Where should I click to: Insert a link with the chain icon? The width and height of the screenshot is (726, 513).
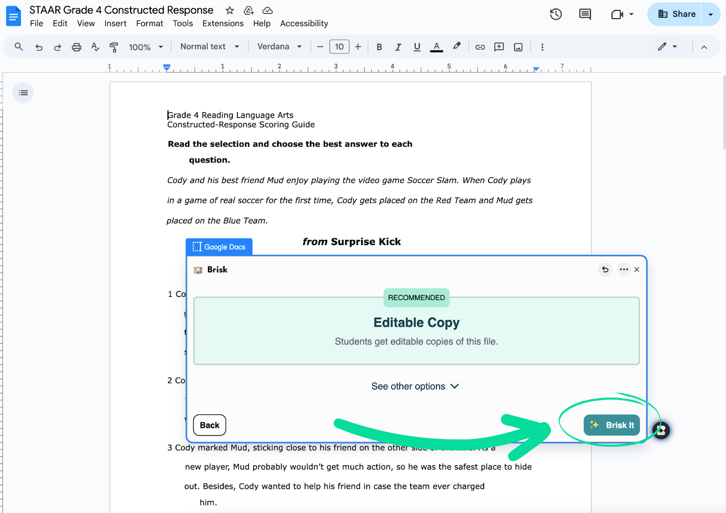tap(480, 47)
